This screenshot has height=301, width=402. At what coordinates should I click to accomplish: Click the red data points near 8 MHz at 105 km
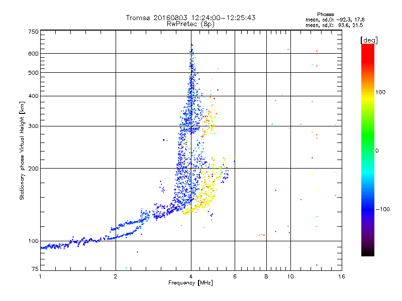pyautogui.click(x=262, y=235)
